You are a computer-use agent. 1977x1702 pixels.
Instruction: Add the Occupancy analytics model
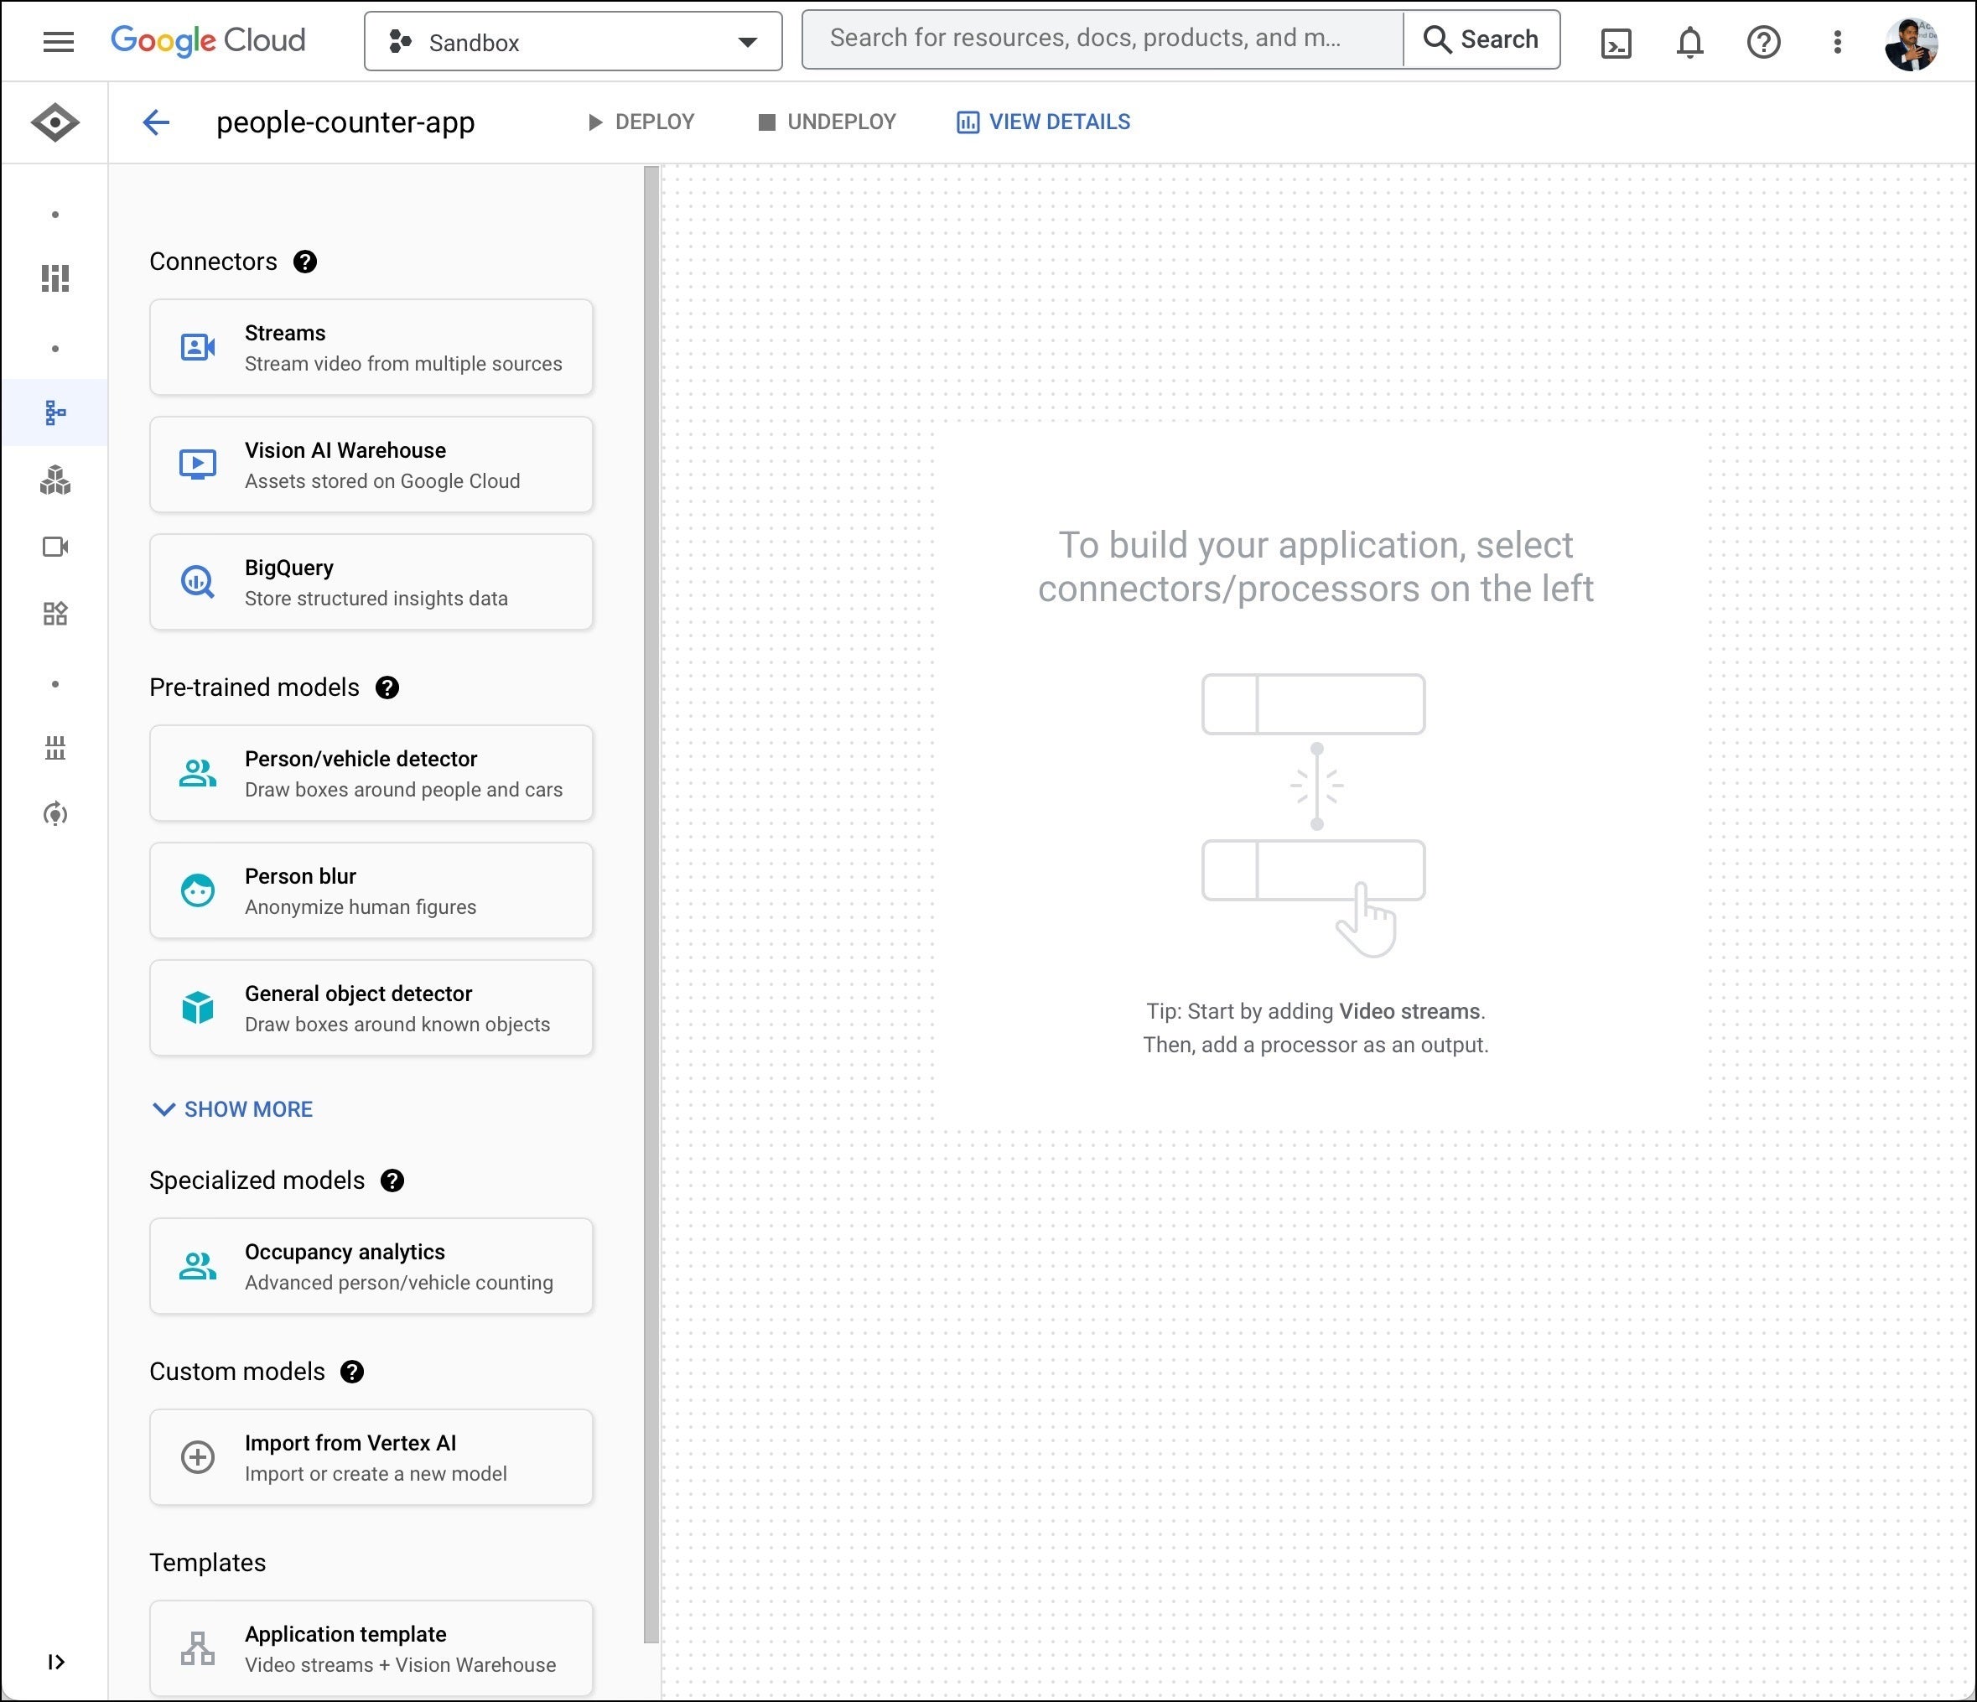pos(371,1266)
